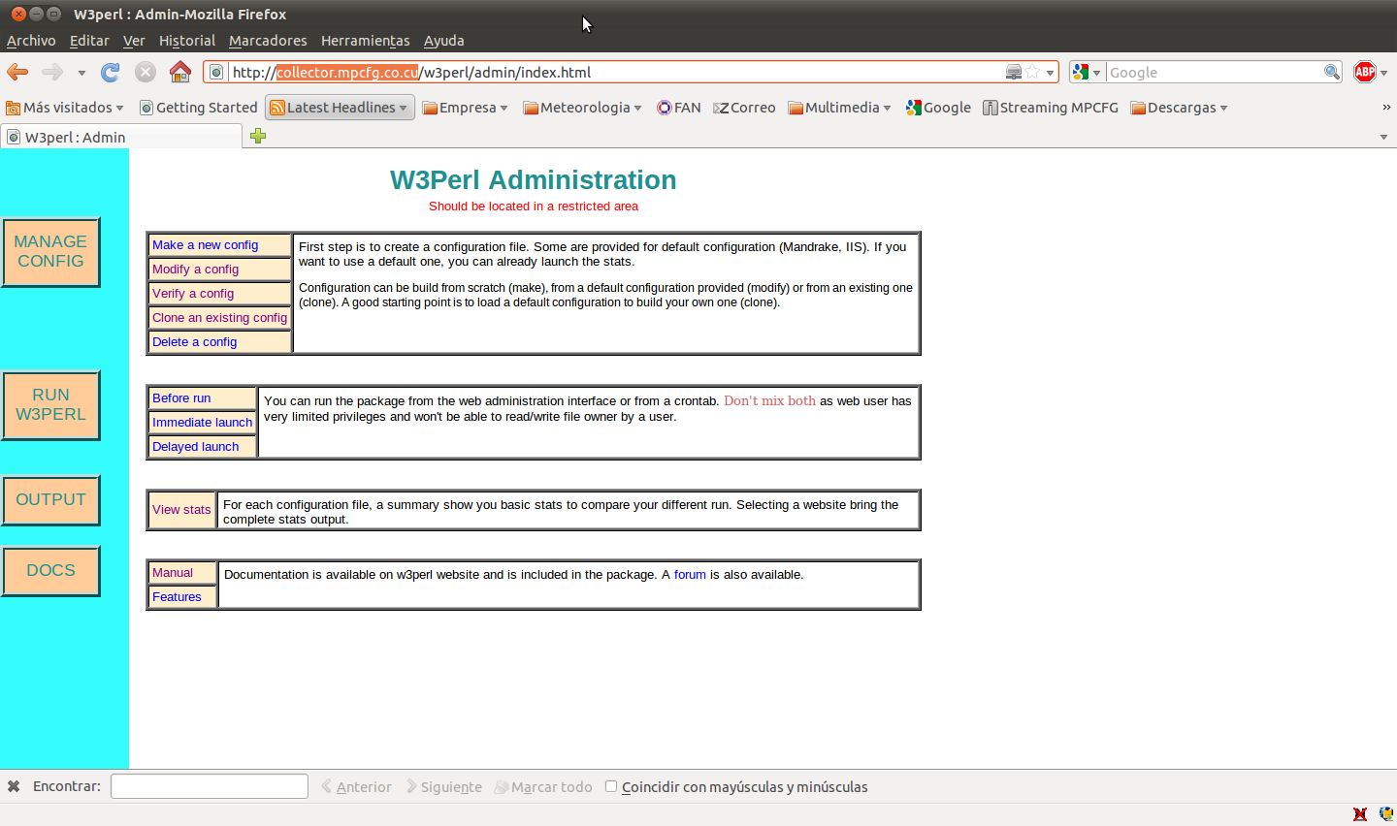Open the Clone an existing config link
The height and width of the screenshot is (826, 1397).
pos(219,318)
